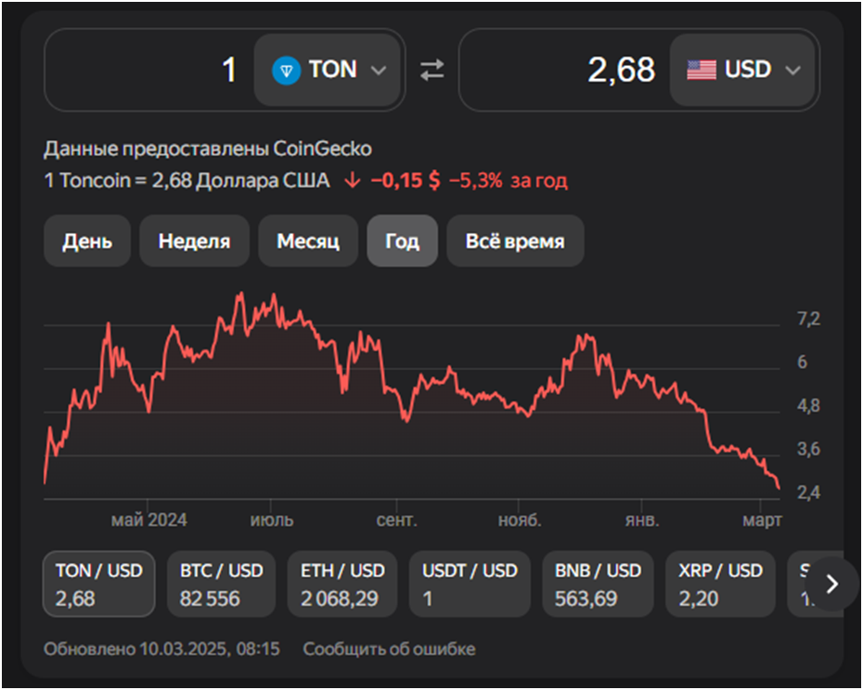The image size is (863, 690).
Task: Click the red down arrow trend icon
Action: pos(353,181)
